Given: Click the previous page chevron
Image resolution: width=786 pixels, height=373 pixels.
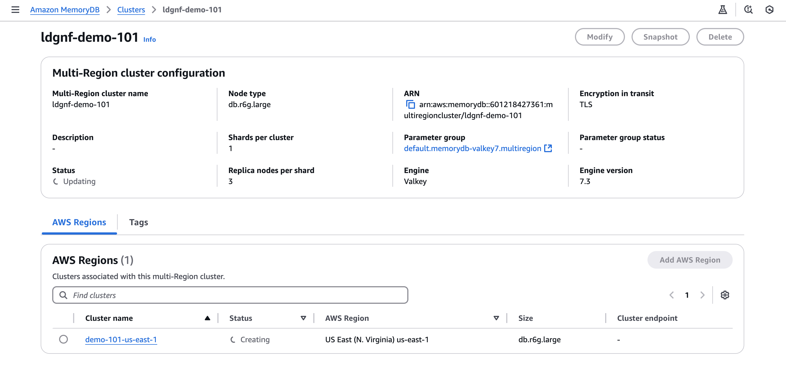Looking at the screenshot, I should [x=671, y=295].
